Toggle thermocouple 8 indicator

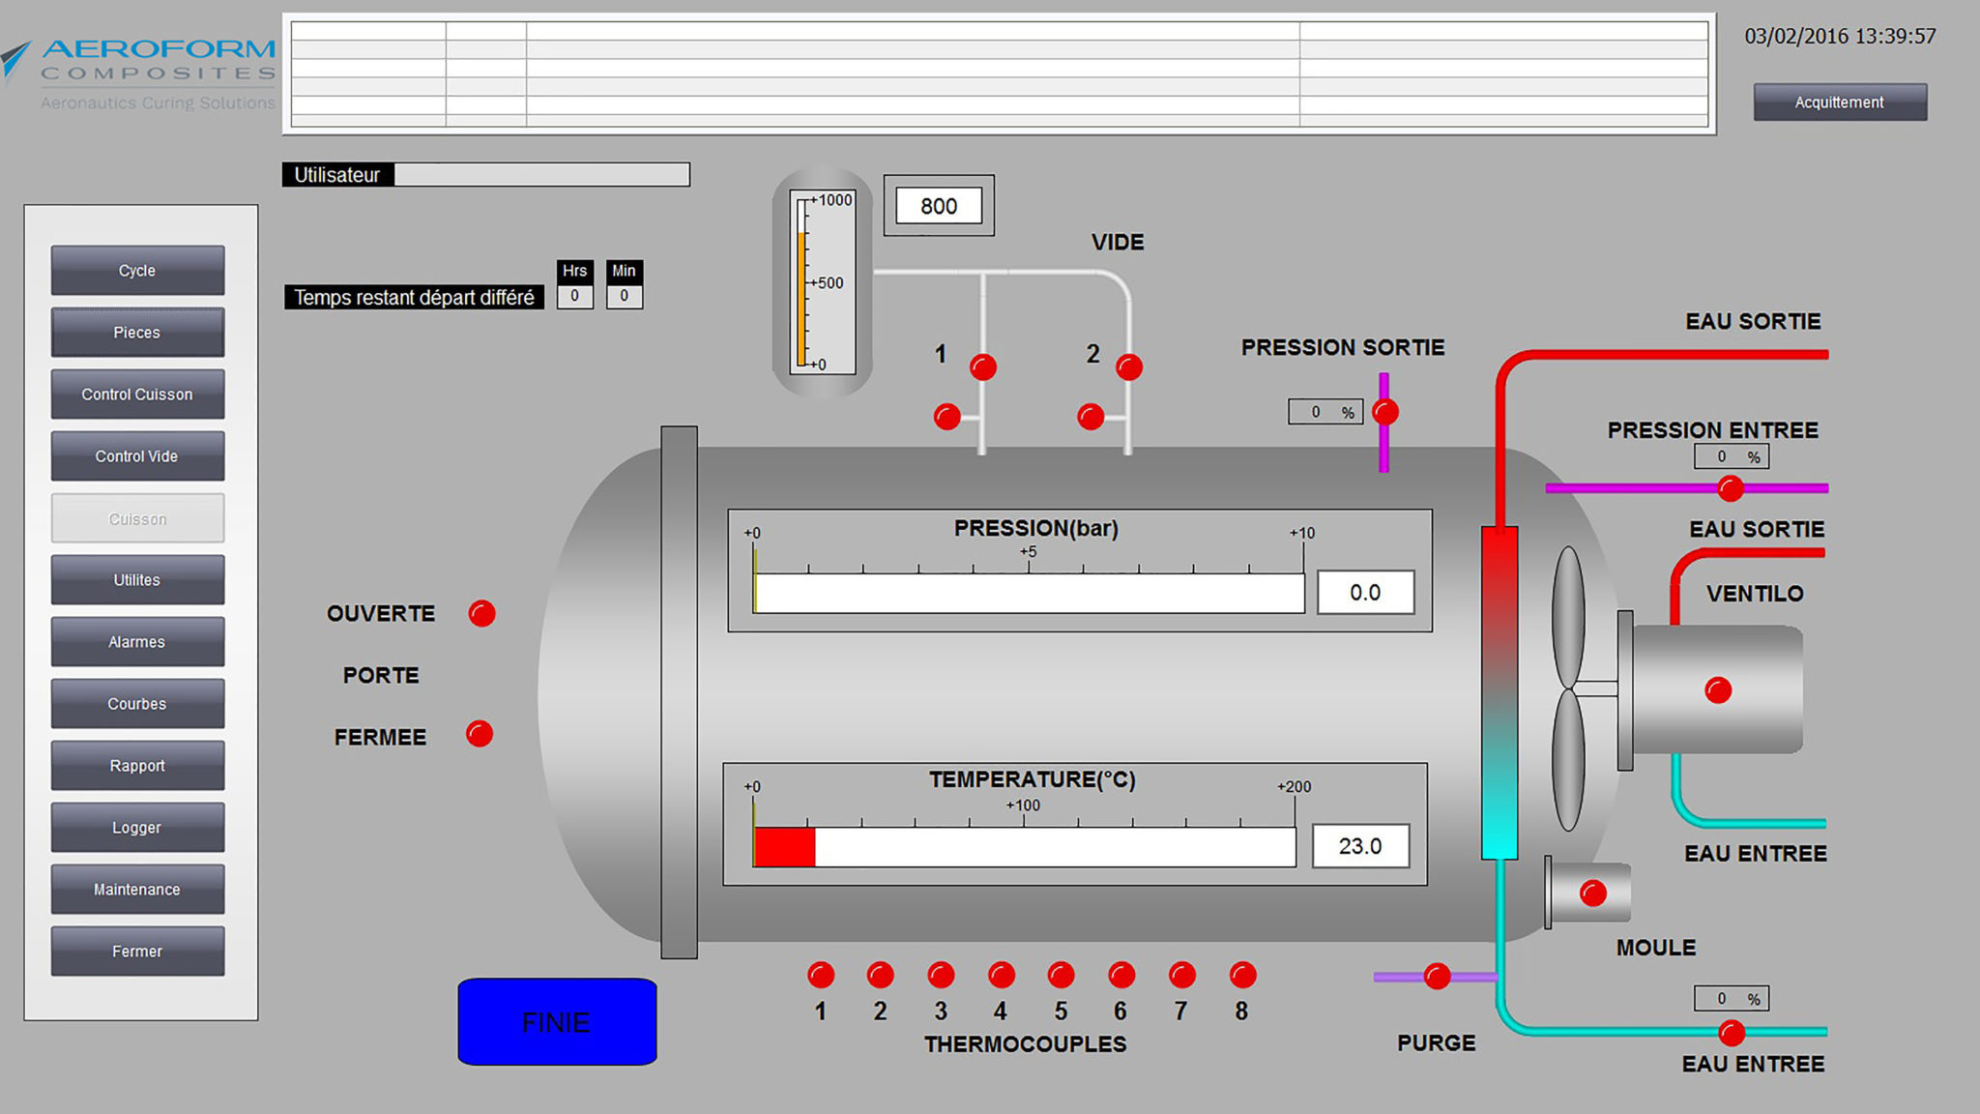(x=1241, y=975)
